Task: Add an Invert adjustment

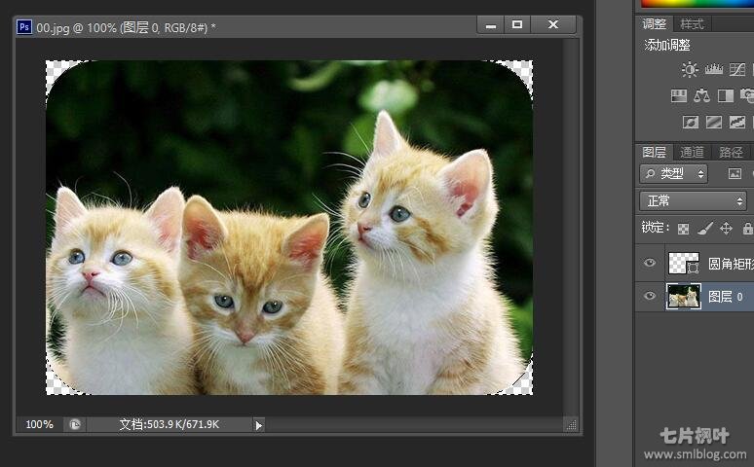Action: (691, 122)
